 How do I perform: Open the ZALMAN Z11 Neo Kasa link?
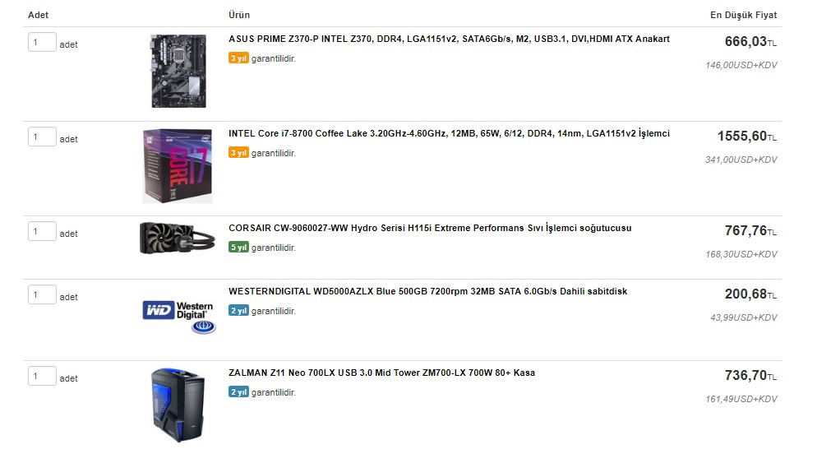coord(381,373)
